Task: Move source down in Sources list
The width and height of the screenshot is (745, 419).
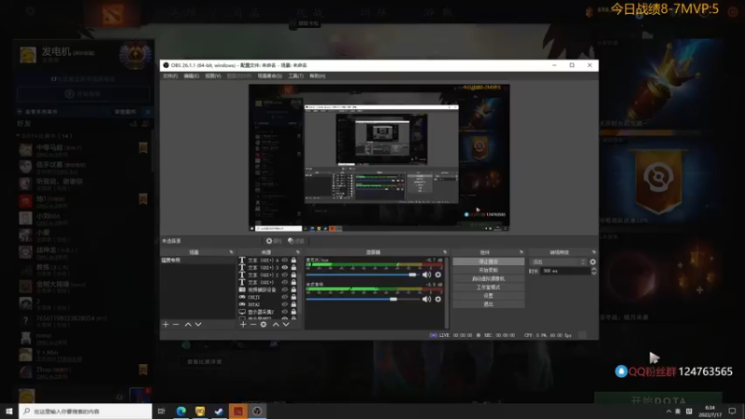Action: click(286, 324)
